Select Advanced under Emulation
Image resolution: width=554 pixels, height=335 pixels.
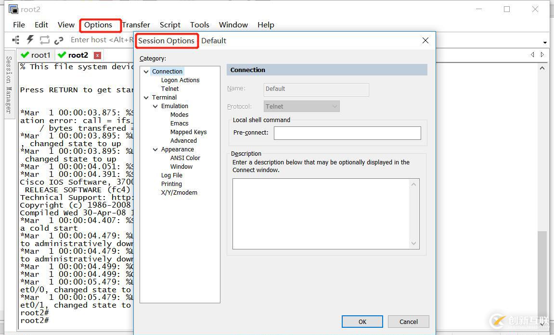pos(183,141)
